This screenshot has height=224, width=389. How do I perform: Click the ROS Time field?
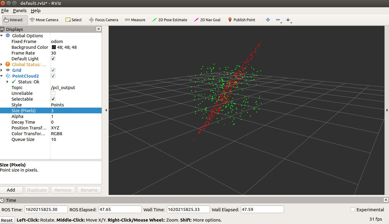click(x=46, y=209)
